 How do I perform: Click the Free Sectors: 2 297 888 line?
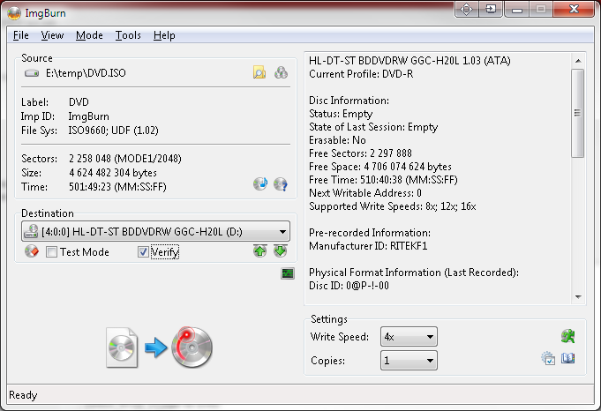tap(360, 153)
